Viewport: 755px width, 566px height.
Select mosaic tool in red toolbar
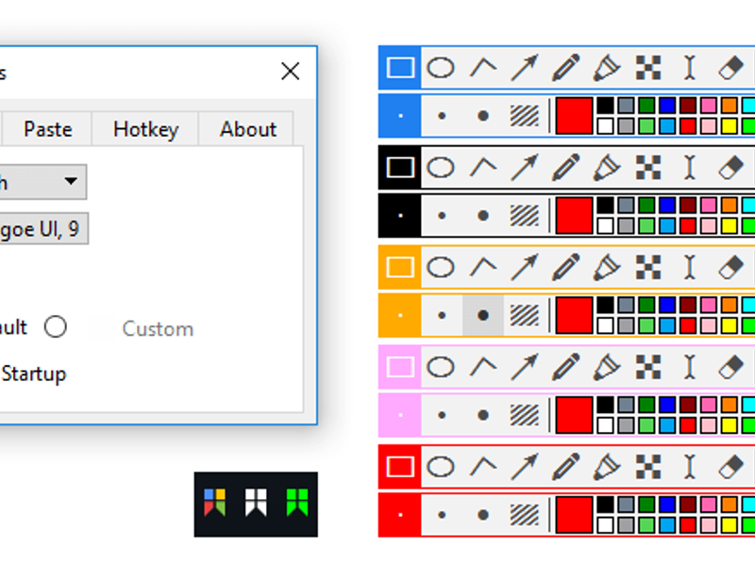pyautogui.click(x=648, y=467)
